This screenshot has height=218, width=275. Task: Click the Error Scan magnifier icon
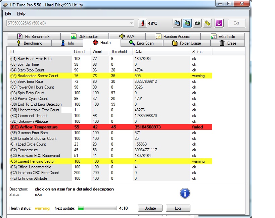click(132, 43)
